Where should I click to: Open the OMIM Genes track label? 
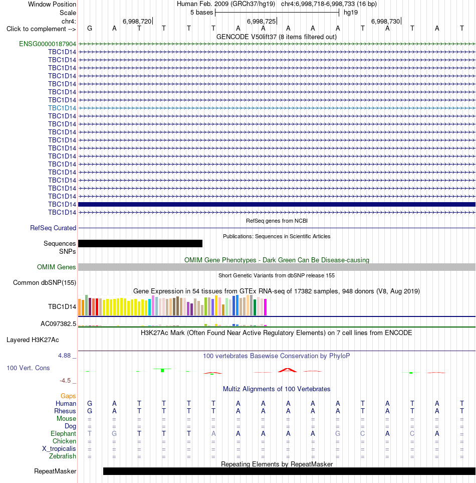click(x=56, y=267)
